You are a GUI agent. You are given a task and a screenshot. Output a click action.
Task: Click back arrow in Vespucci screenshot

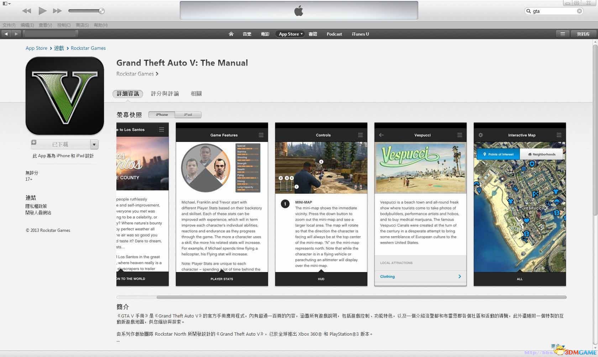click(381, 135)
